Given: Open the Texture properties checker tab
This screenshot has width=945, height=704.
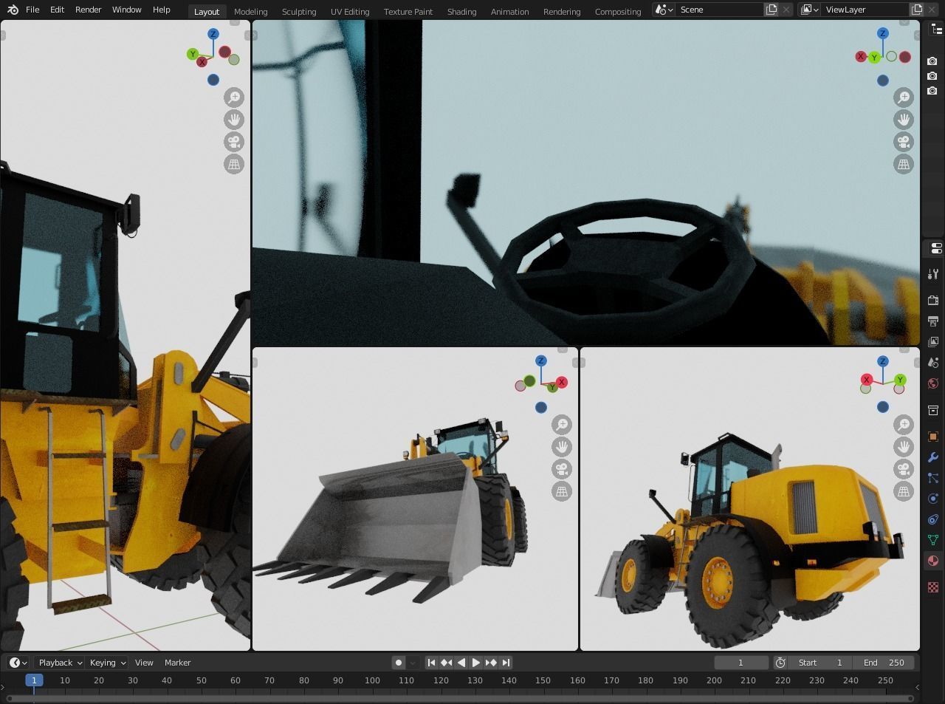Looking at the screenshot, I should pos(933,587).
